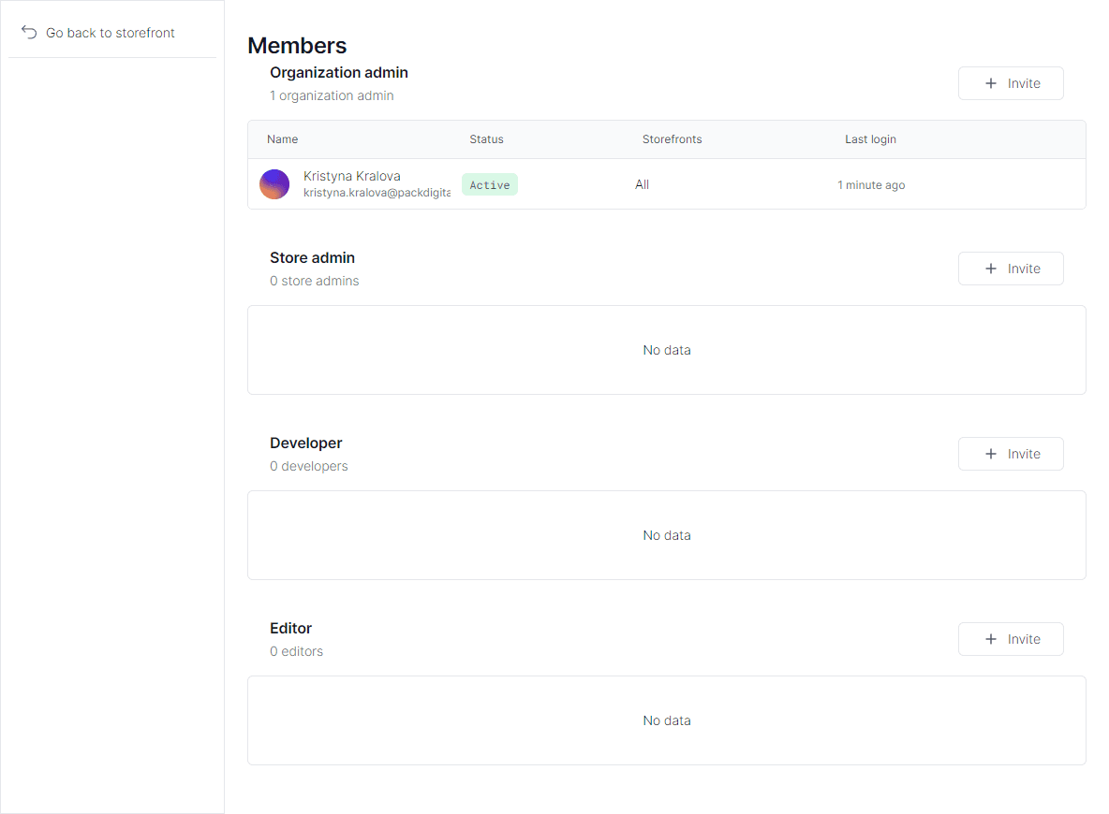Click the green Active status badge
The width and height of the screenshot is (1109, 814).
tap(490, 184)
